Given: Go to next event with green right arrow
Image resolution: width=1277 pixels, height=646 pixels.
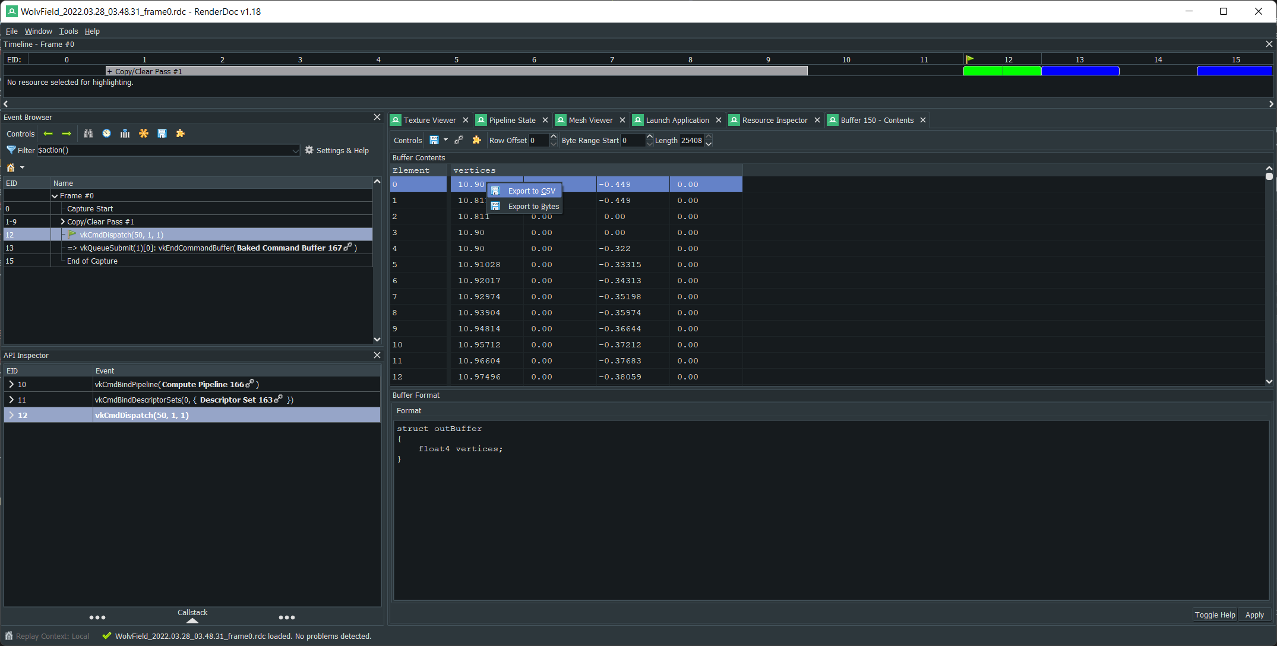Looking at the screenshot, I should pos(67,134).
